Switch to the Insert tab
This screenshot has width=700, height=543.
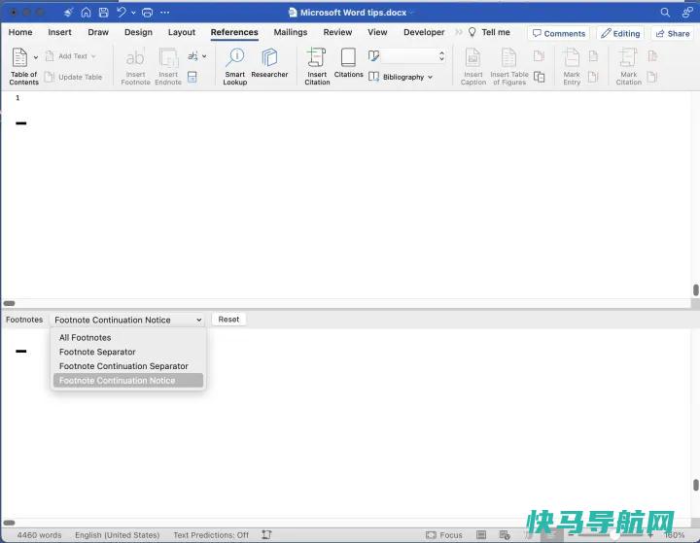coord(60,32)
